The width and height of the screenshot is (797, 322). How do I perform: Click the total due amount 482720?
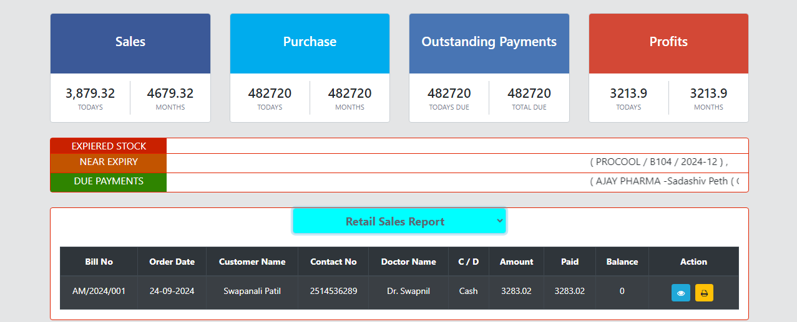[529, 93]
